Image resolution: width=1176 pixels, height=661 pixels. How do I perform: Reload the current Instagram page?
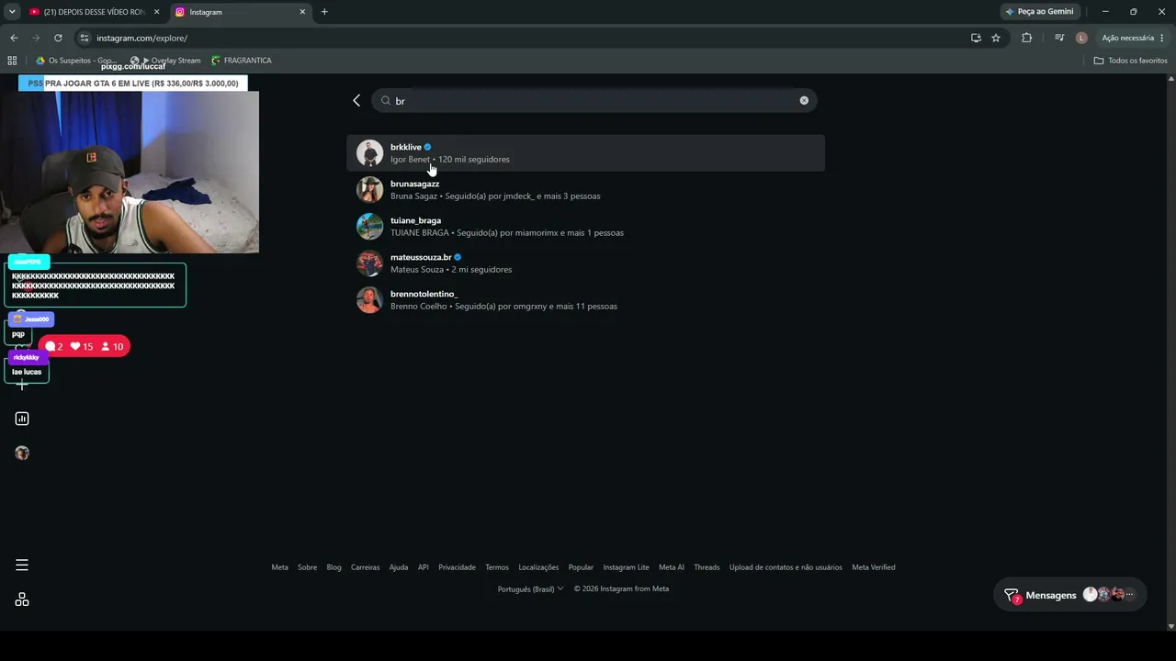58,38
